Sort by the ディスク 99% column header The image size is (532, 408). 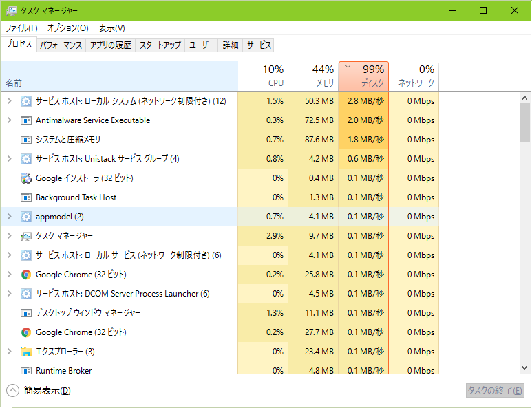pyautogui.click(x=363, y=76)
